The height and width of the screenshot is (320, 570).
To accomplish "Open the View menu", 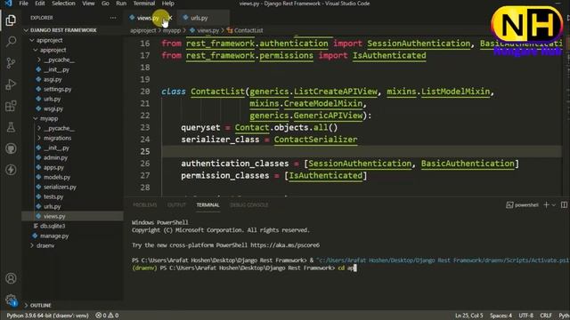I will point(88,4).
